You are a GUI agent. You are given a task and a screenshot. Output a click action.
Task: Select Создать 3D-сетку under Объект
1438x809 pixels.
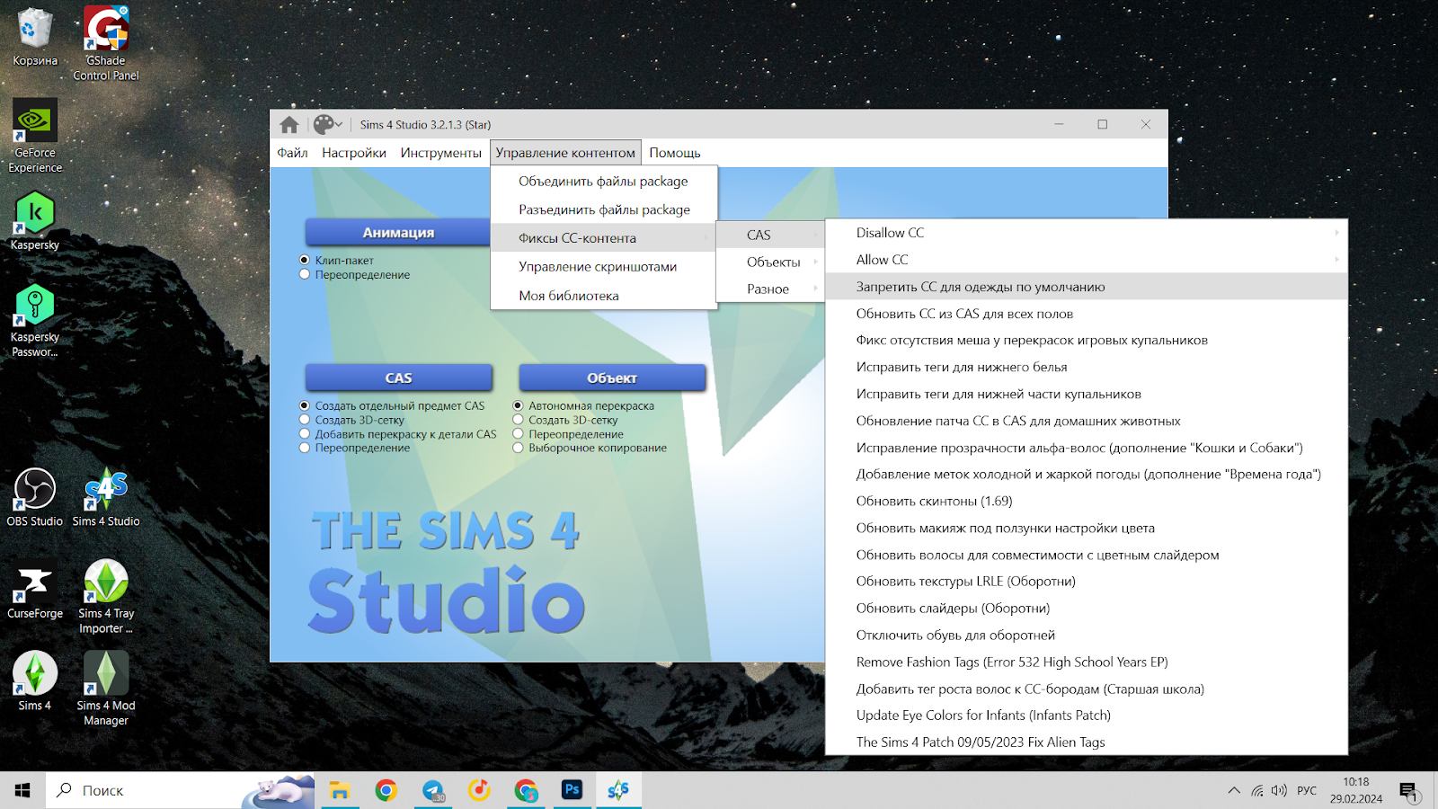[x=518, y=420]
